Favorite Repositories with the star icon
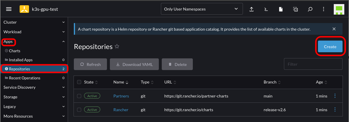The width and height of the screenshot is (349, 122). (x=117, y=46)
